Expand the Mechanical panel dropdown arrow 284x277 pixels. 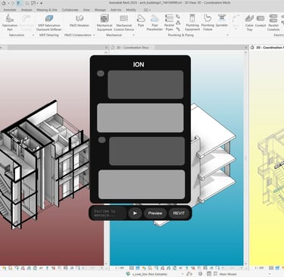click(x=133, y=35)
